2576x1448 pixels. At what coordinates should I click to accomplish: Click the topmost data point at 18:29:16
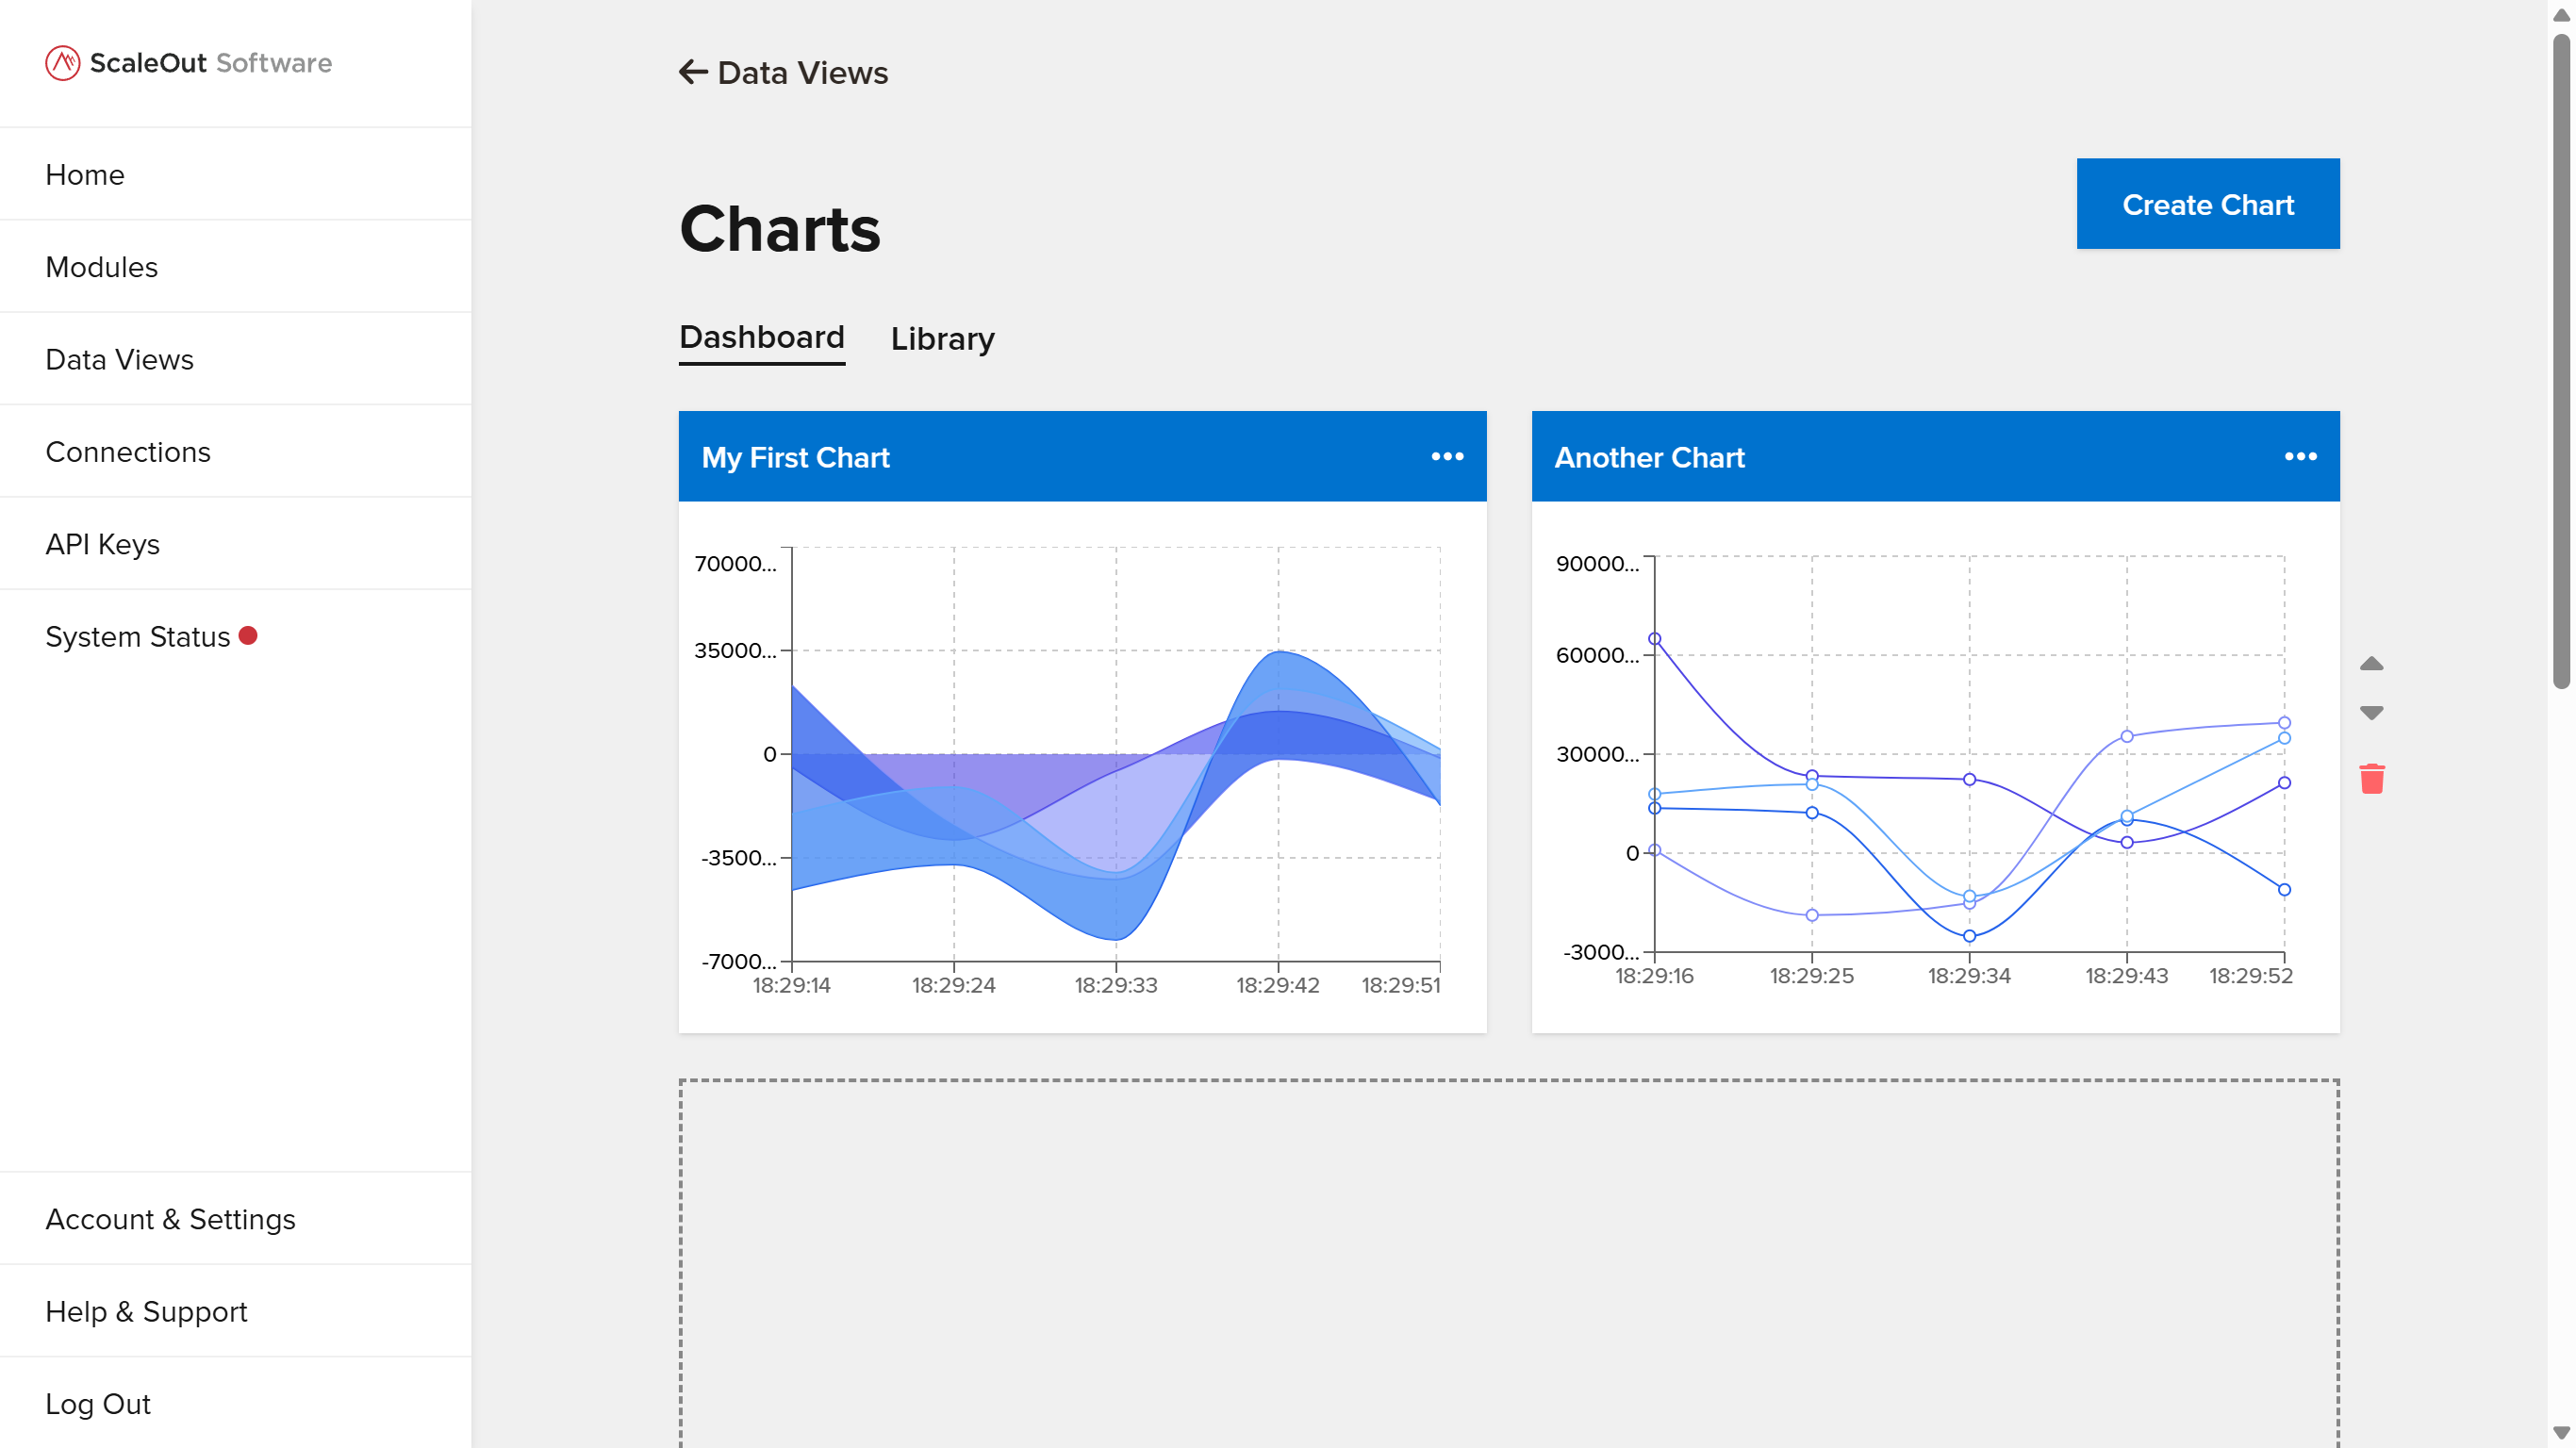point(1655,639)
